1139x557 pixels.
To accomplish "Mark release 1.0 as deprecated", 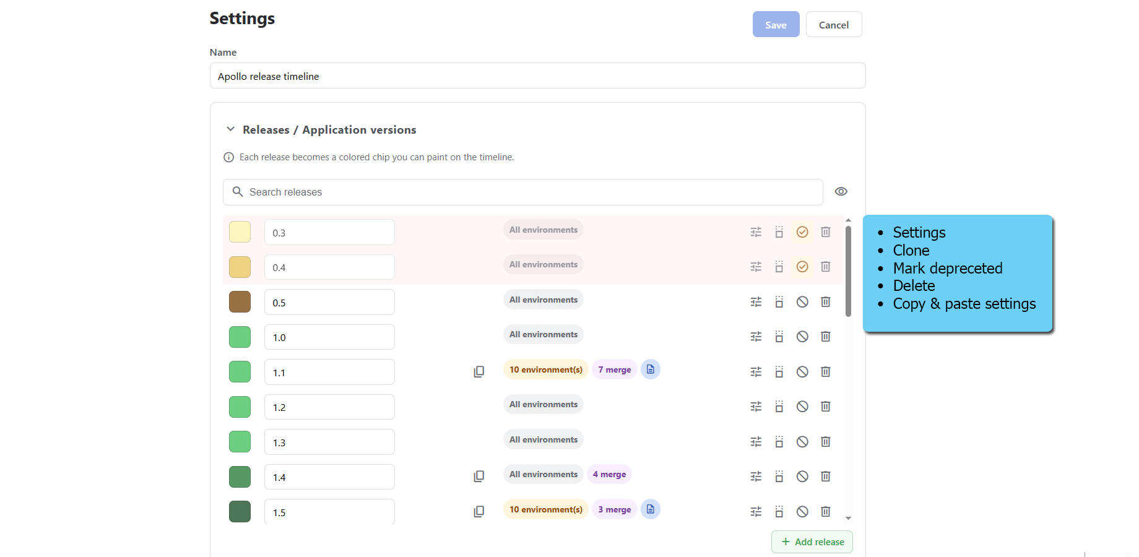I will tap(802, 337).
